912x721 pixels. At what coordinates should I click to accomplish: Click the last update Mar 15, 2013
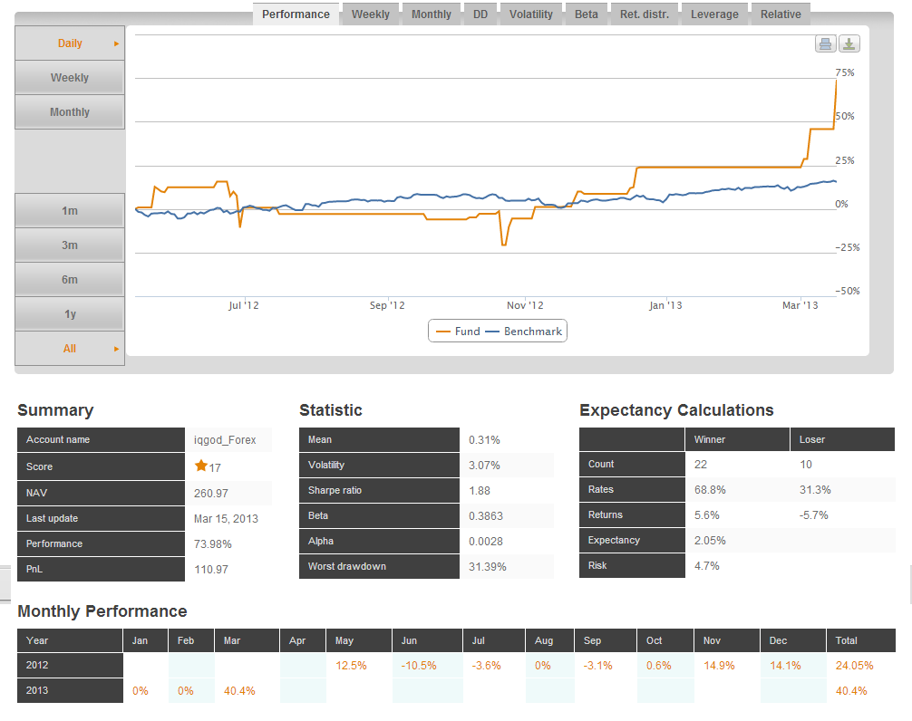click(226, 519)
